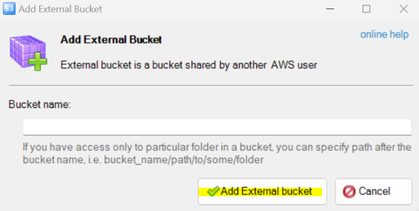Focus the Bucket name text field
Screen dimensions: 419x211
[217, 127]
